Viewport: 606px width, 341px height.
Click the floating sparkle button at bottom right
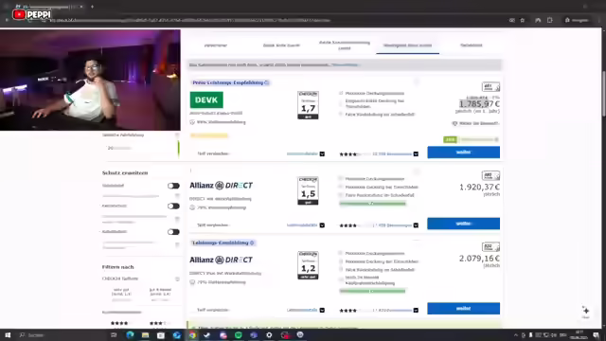pyautogui.click(x=586, y=312)
